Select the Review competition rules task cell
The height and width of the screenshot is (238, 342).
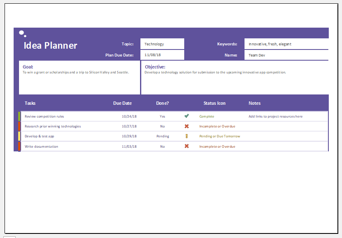(44, 116)
